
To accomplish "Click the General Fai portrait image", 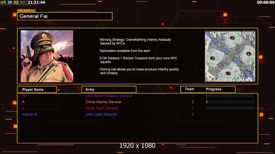I will [x=47, y=56].
